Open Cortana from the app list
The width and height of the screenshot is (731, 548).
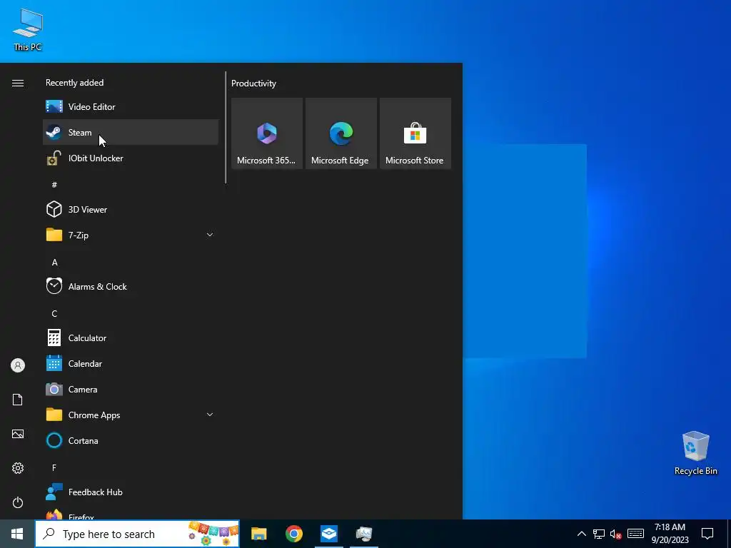pos(131,440)
